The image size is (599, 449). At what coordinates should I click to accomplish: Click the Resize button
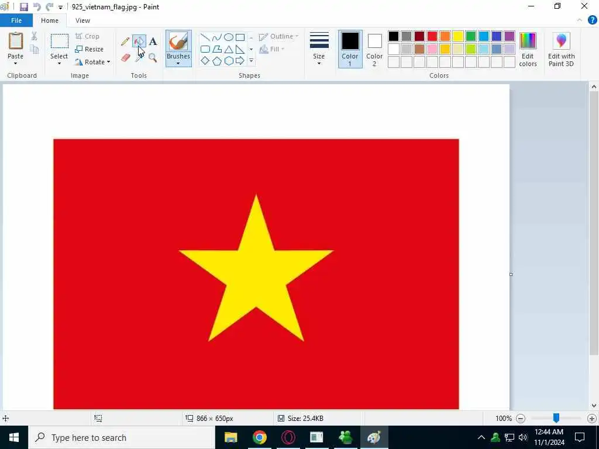(89, 49)
